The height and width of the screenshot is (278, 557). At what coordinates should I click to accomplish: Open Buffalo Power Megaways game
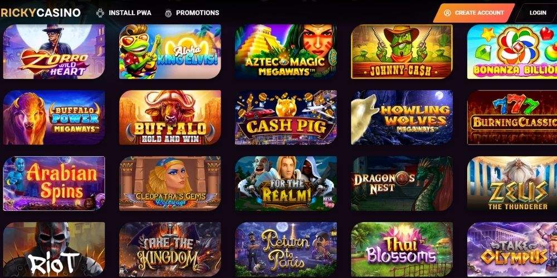point(54,117)
